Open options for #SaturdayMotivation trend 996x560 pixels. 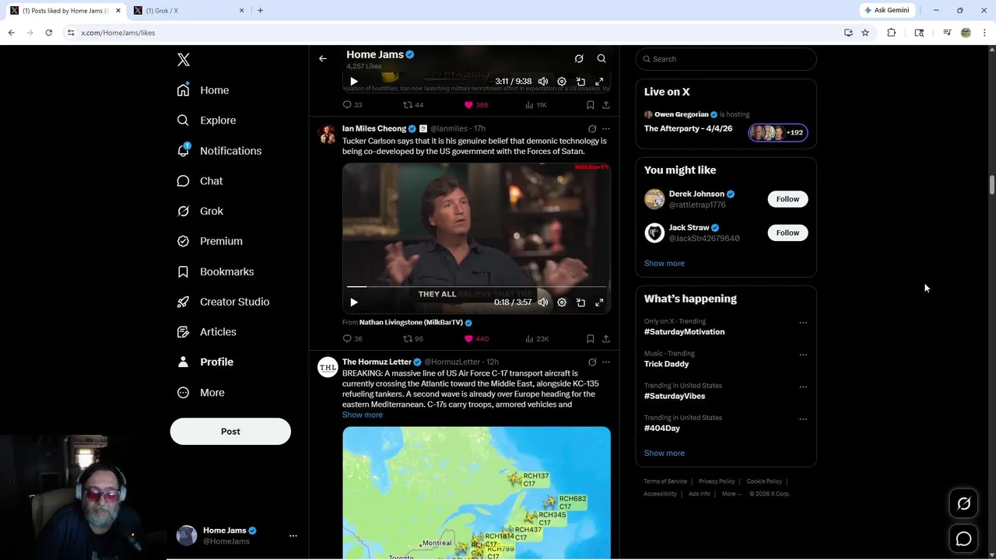tap(803, 323)
